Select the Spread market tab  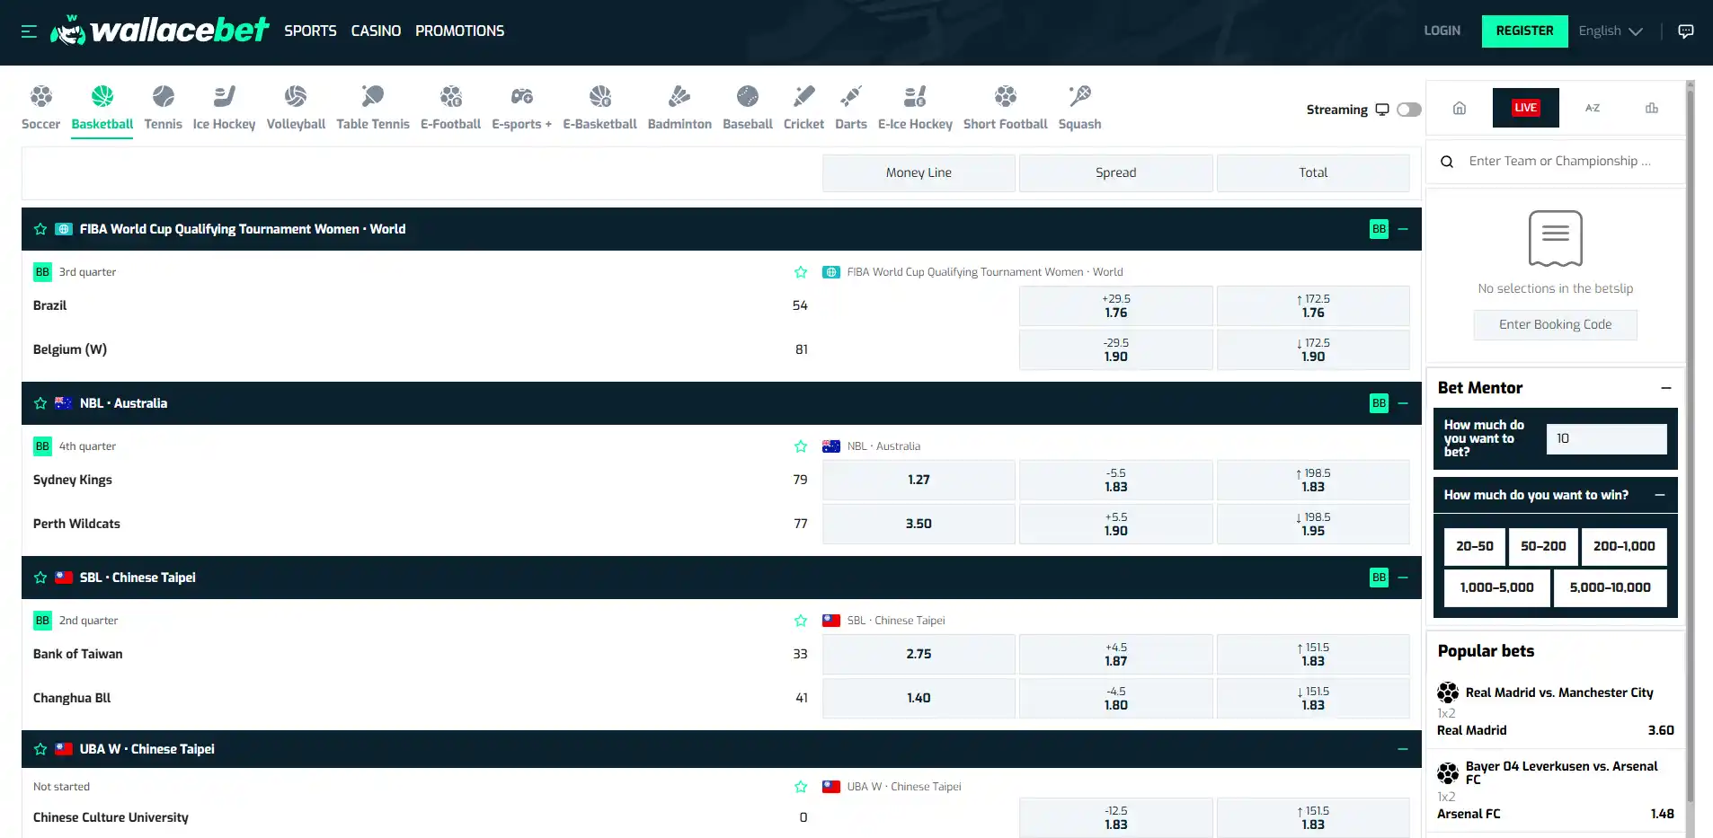pos(1115,173)
